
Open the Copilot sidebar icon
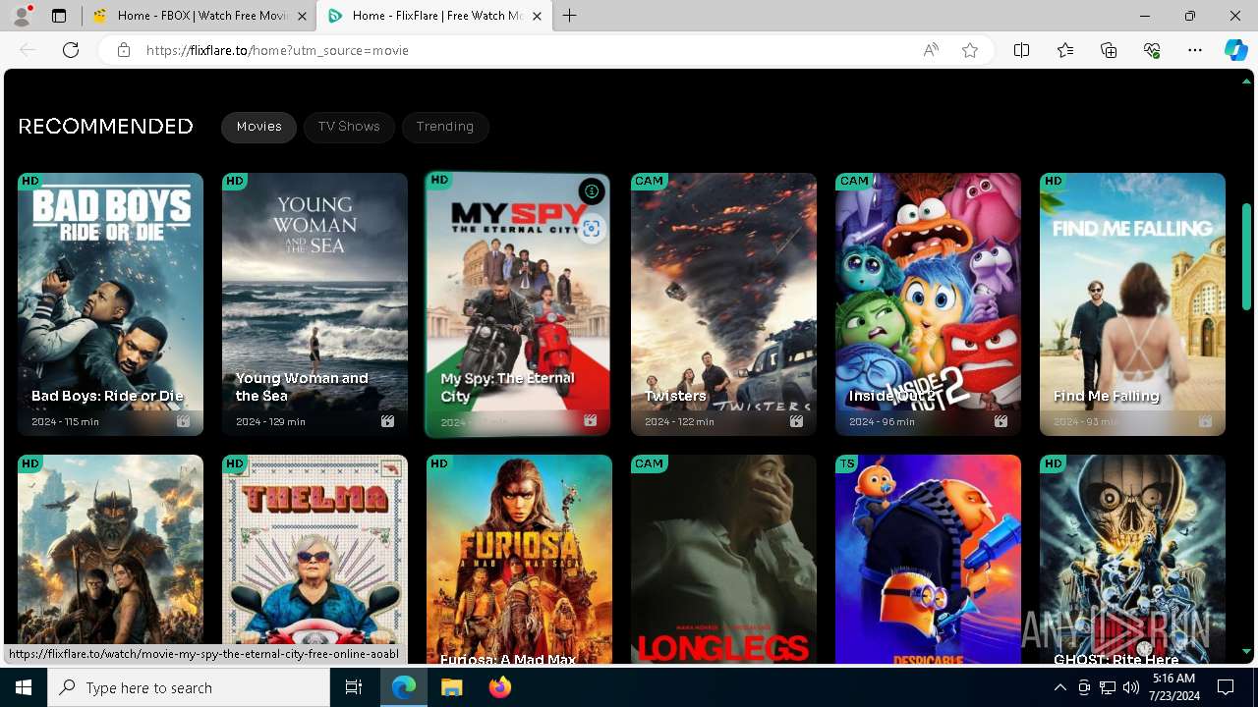point(1236,50)
